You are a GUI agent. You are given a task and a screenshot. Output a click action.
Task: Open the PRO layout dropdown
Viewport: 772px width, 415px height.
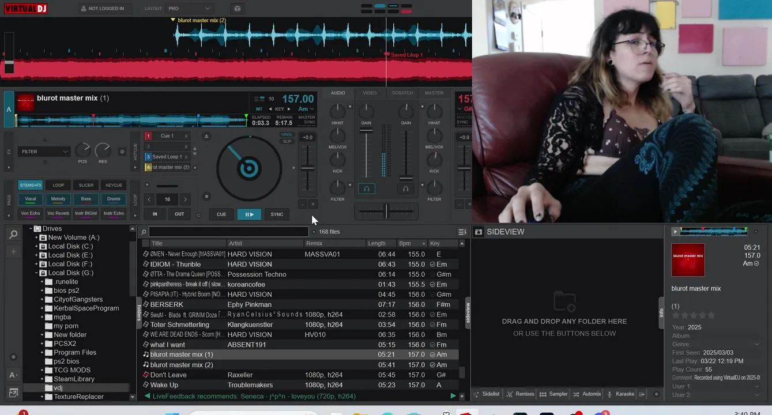189,9
